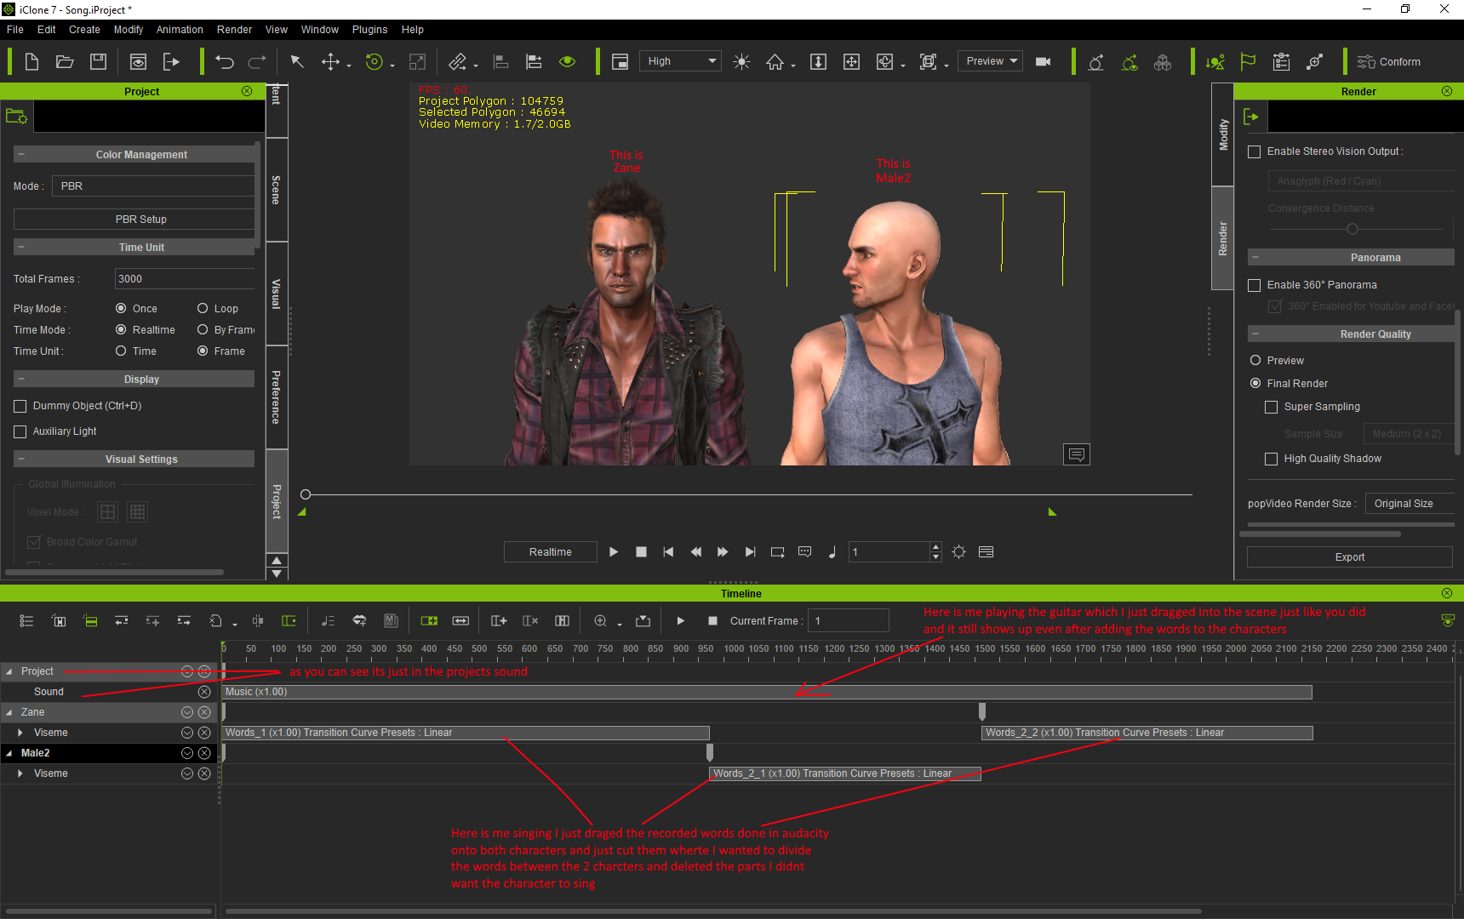
Task: Click the Conform button
Action: pyautogui.click(x=1389, y=61)
